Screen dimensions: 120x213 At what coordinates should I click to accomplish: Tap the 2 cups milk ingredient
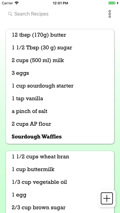click(x=38, y=60)
